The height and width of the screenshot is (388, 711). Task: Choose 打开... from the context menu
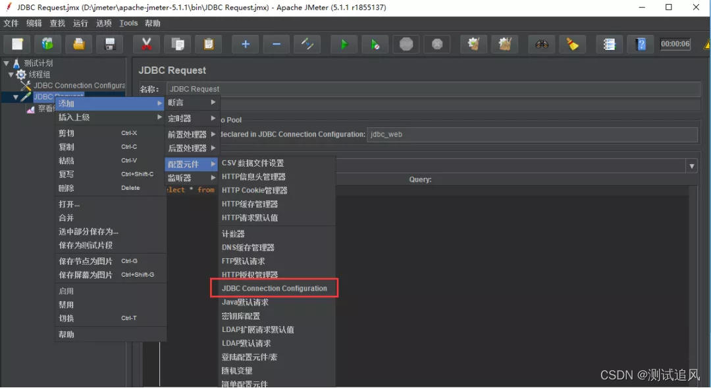[x=110, y=204]
